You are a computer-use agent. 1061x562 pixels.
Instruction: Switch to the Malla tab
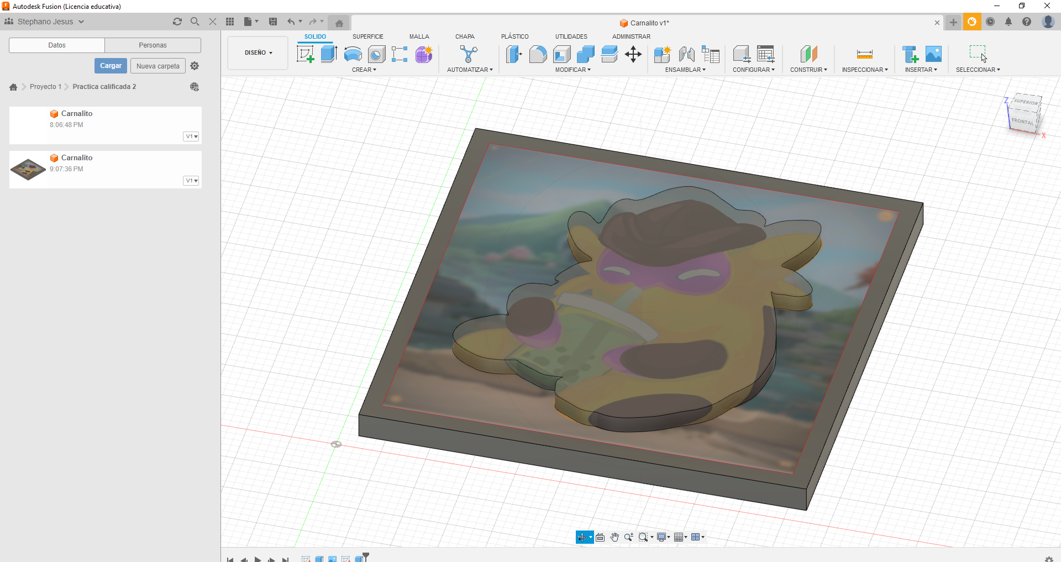419,36
